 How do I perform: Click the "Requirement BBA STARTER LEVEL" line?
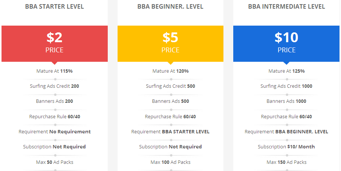tap(170, 131)
